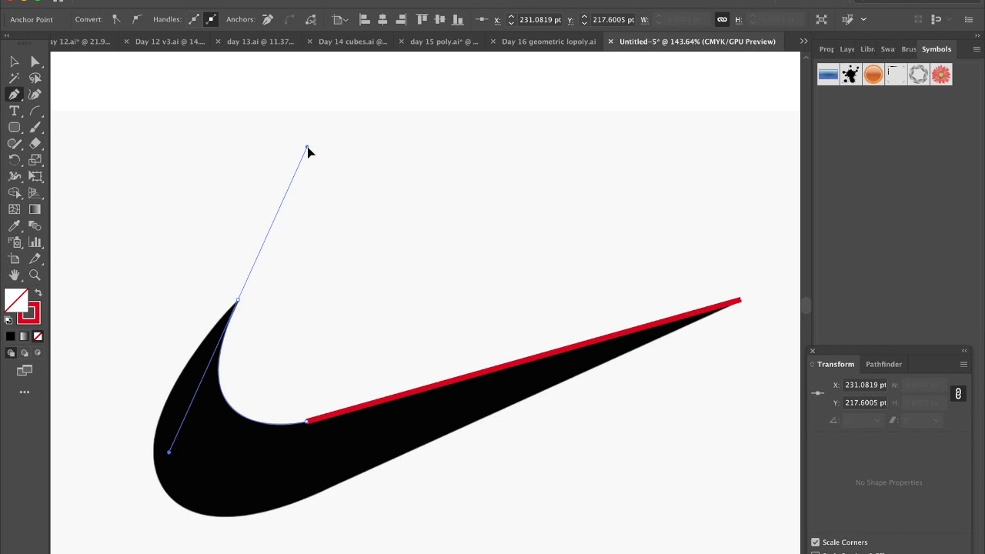The width and height of the screenshot is (985, 554).
Task: Select the Free Transform tool
Action: 35,176
